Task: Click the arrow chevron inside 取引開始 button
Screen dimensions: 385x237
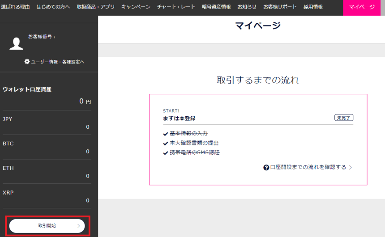Action: coord(79,226)
